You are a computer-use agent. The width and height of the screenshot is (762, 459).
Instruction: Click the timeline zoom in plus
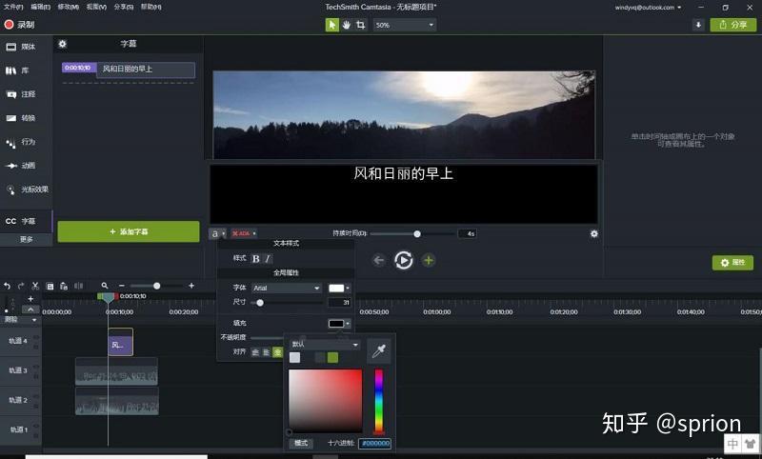tap(191, 286)
